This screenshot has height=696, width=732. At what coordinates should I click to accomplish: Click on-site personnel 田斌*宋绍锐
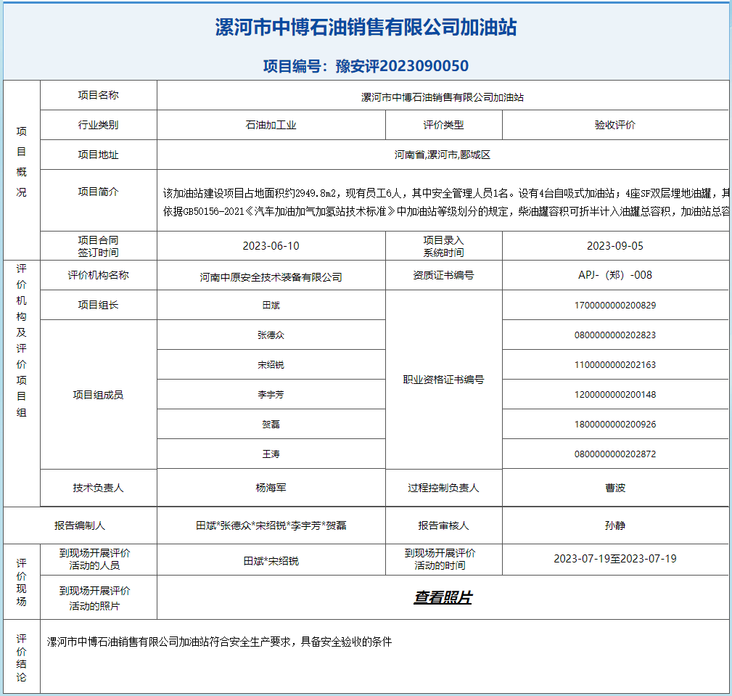[271, 561]
